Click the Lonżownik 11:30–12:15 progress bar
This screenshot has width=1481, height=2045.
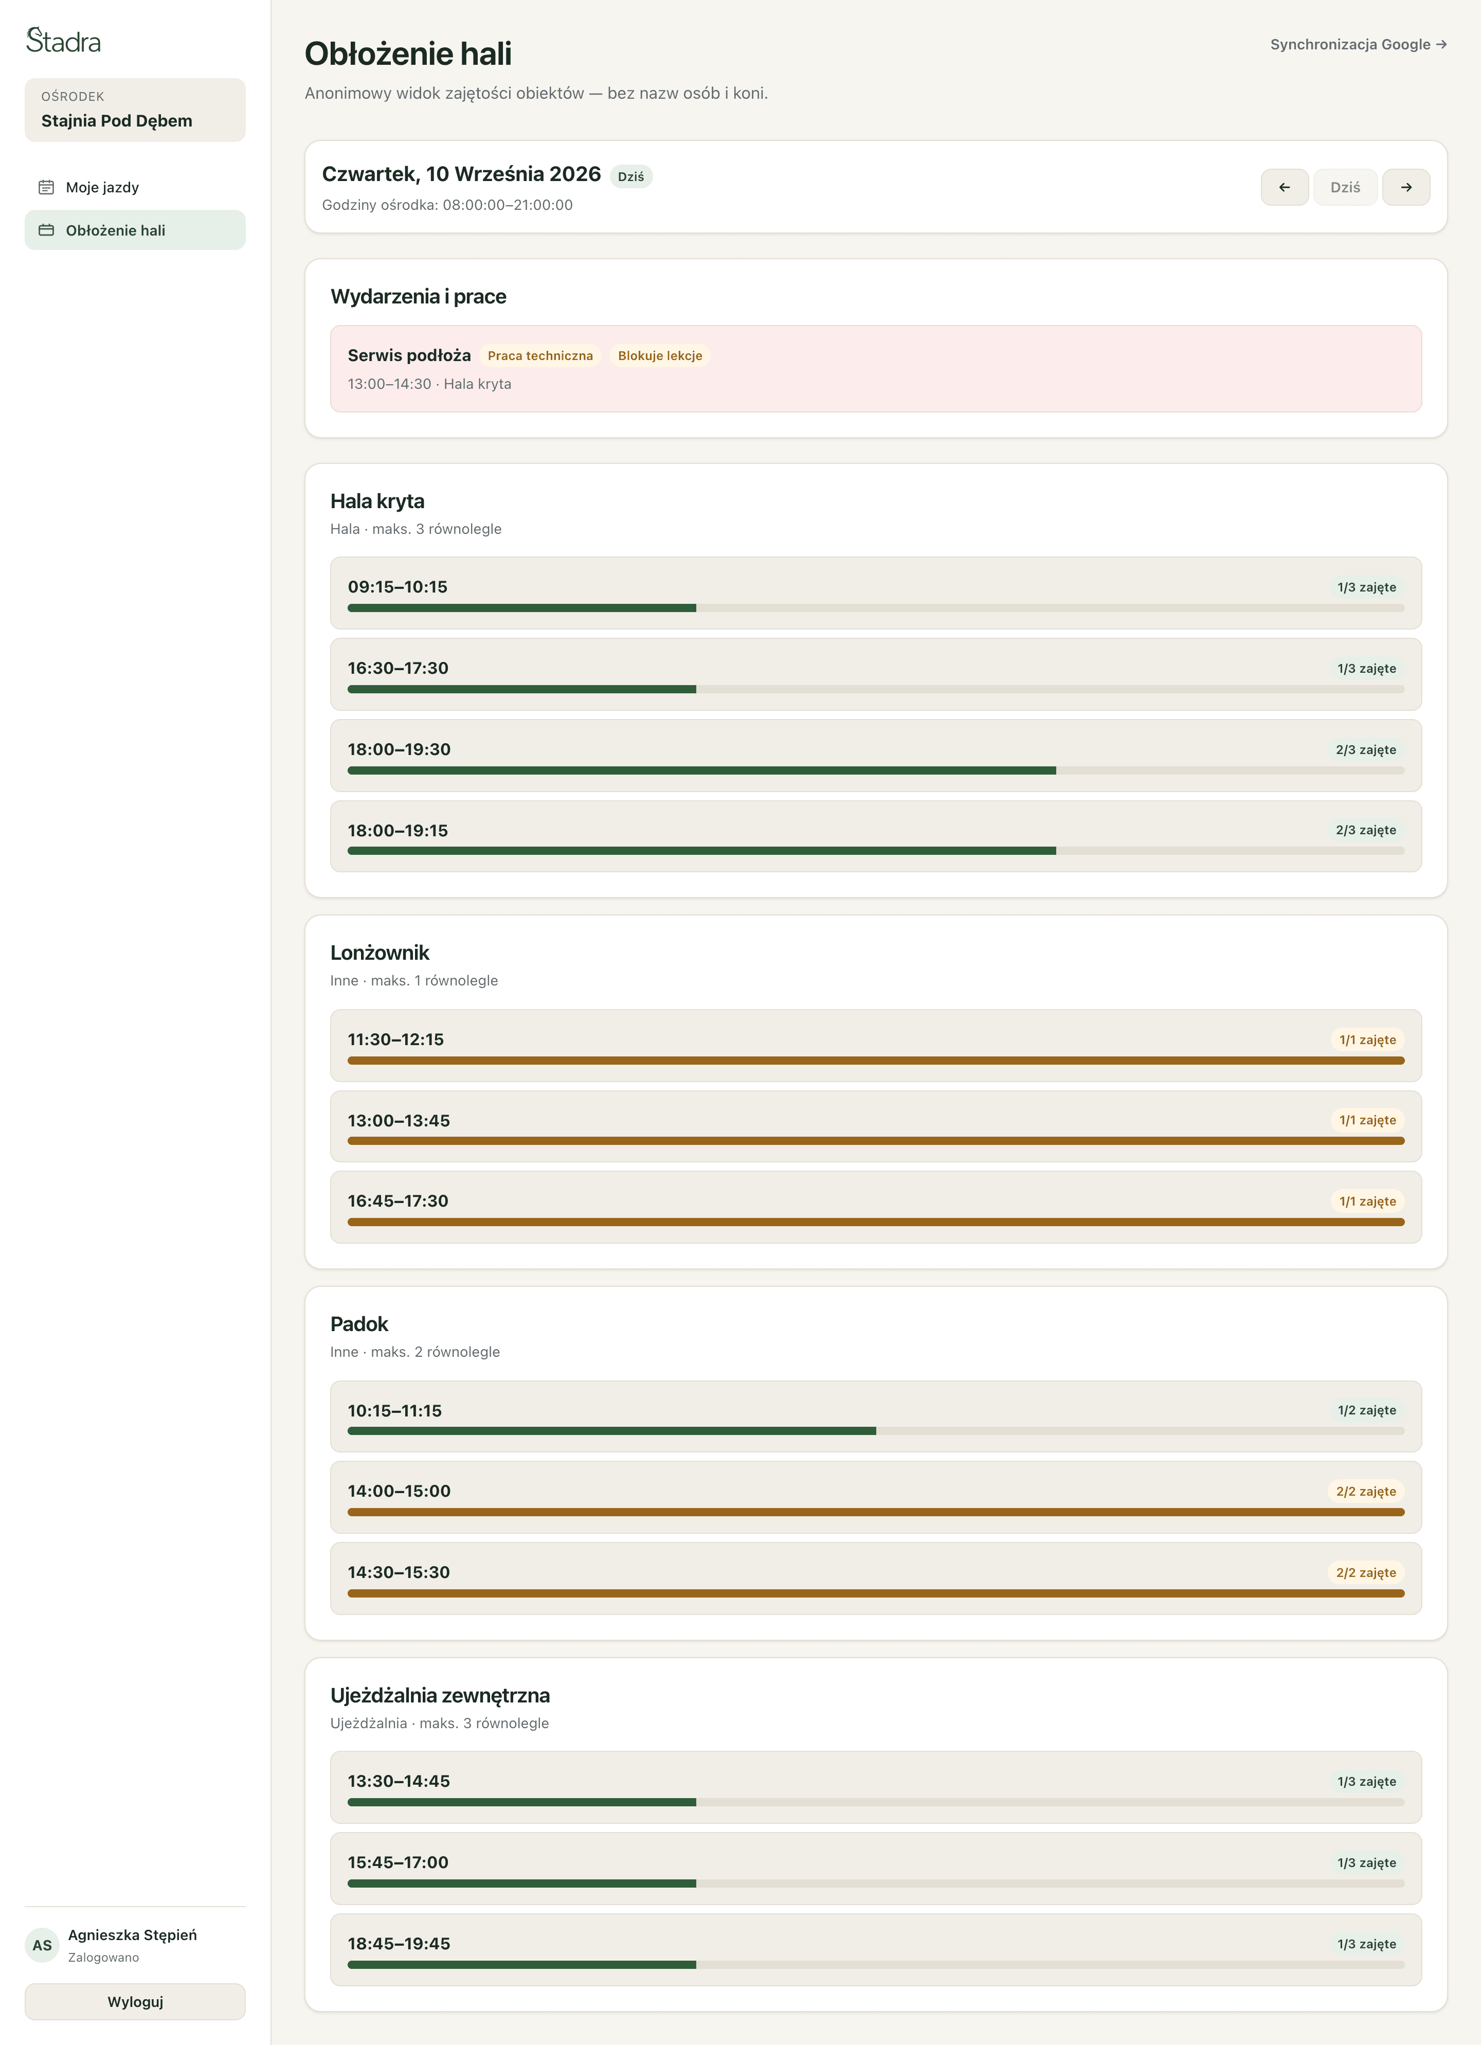click(876, 1061)
